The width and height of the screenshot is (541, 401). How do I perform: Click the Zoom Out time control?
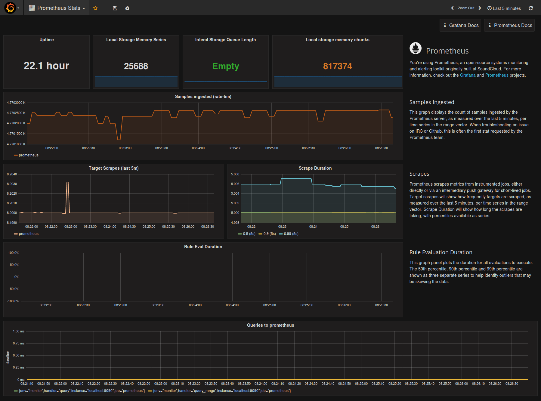tap(466, 8)
